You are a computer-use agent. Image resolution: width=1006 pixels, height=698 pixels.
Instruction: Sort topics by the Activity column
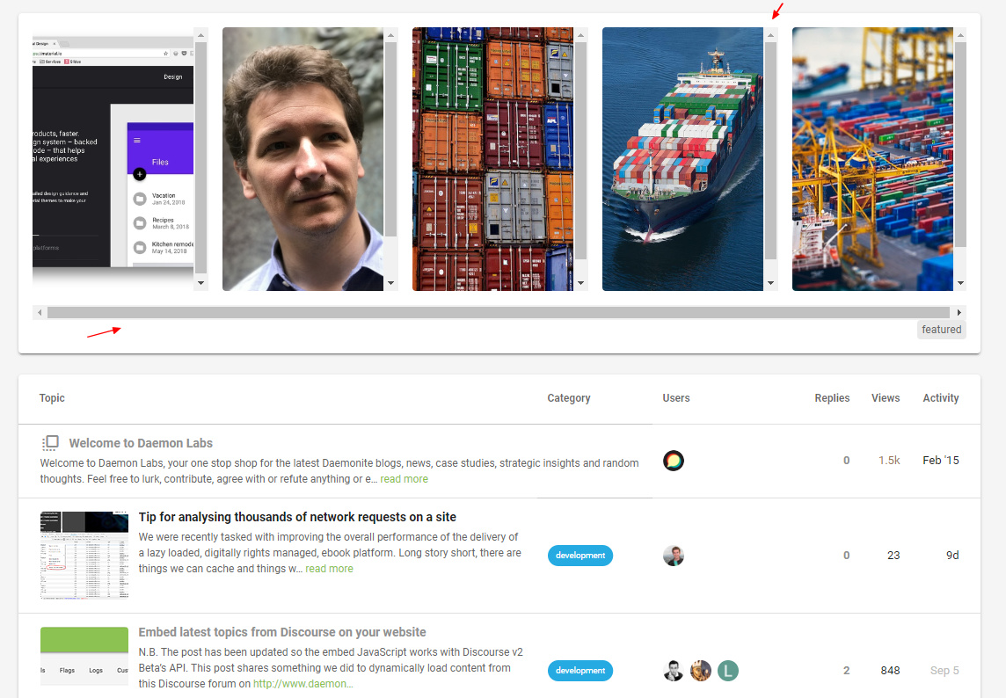pos(941,397)
